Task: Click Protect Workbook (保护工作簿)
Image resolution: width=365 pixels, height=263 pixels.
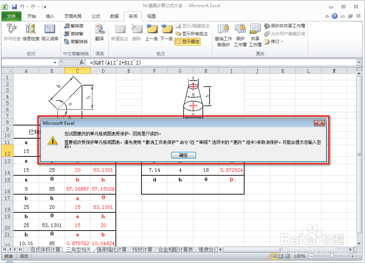Action: [x=240, y=35]
